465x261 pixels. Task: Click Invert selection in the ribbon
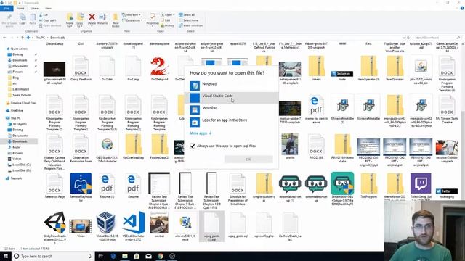[x=190, y=25]
